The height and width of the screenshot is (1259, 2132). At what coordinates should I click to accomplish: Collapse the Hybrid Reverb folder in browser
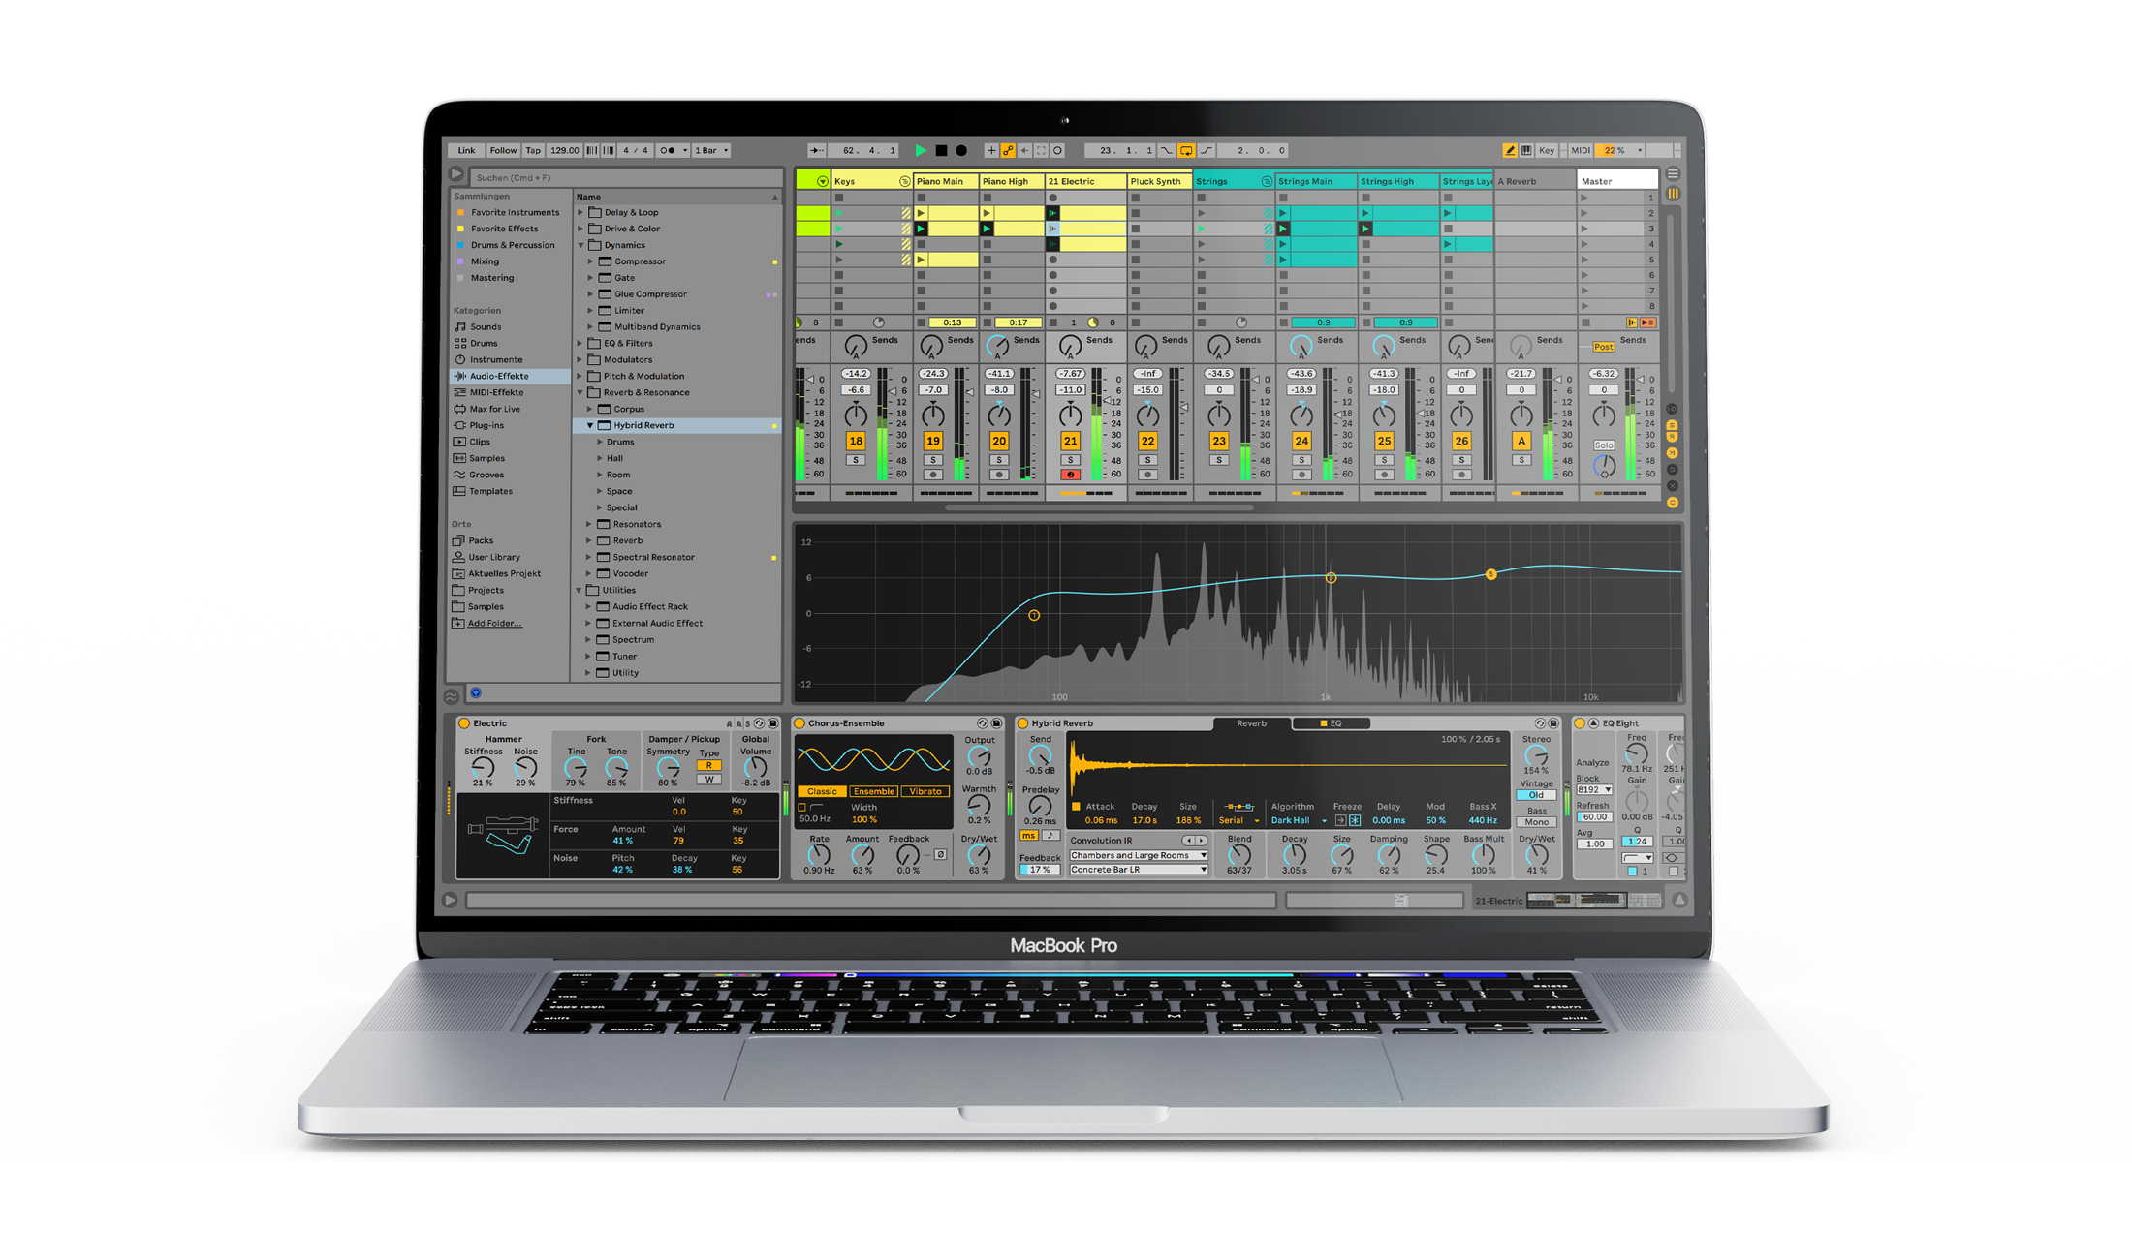click(x=588, y=425)
